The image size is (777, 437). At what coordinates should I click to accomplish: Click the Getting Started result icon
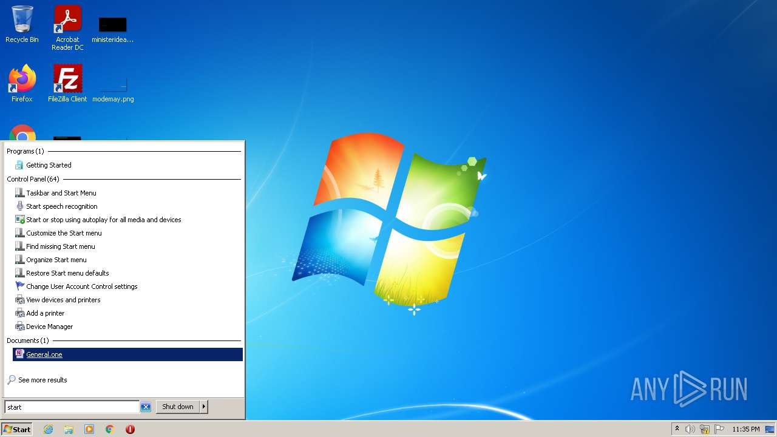pyautogui.click(x=19, y=165)
